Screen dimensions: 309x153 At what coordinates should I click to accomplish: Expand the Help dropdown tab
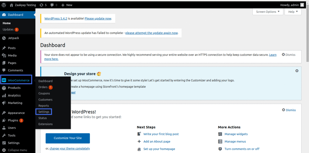293,12
